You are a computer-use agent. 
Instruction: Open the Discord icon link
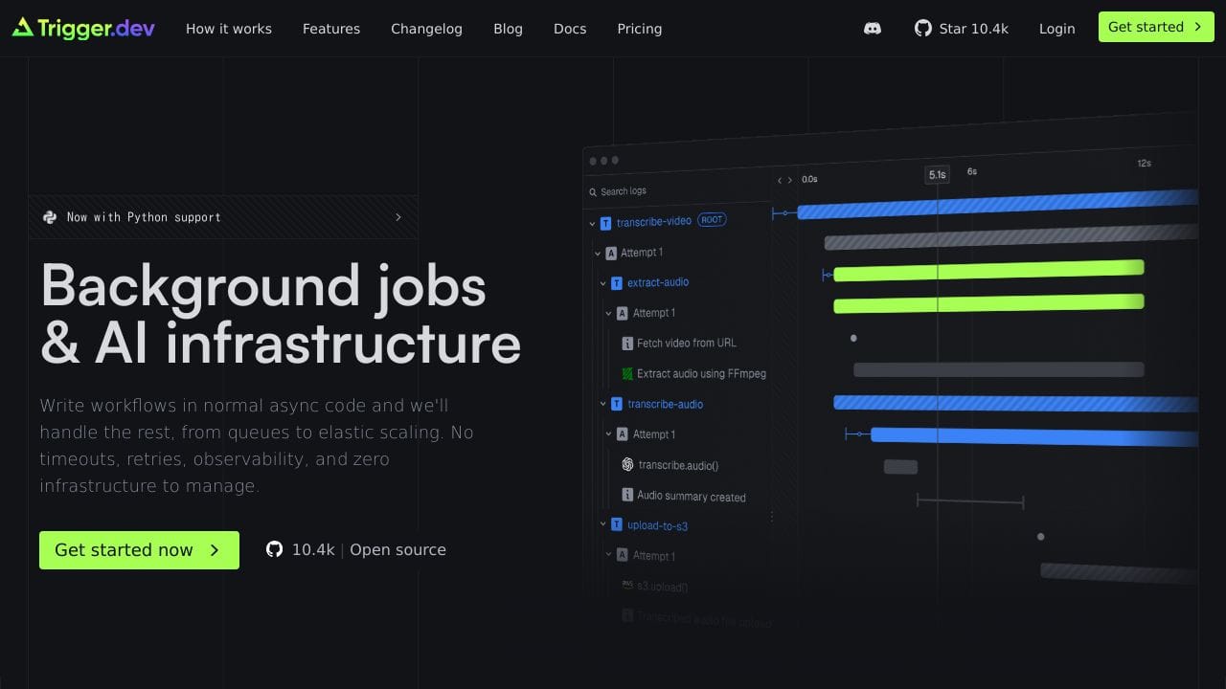873,29
